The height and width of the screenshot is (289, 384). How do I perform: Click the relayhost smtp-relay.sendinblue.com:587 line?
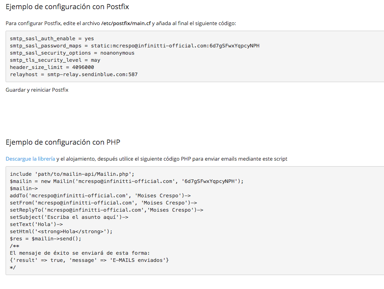(74, 75)
